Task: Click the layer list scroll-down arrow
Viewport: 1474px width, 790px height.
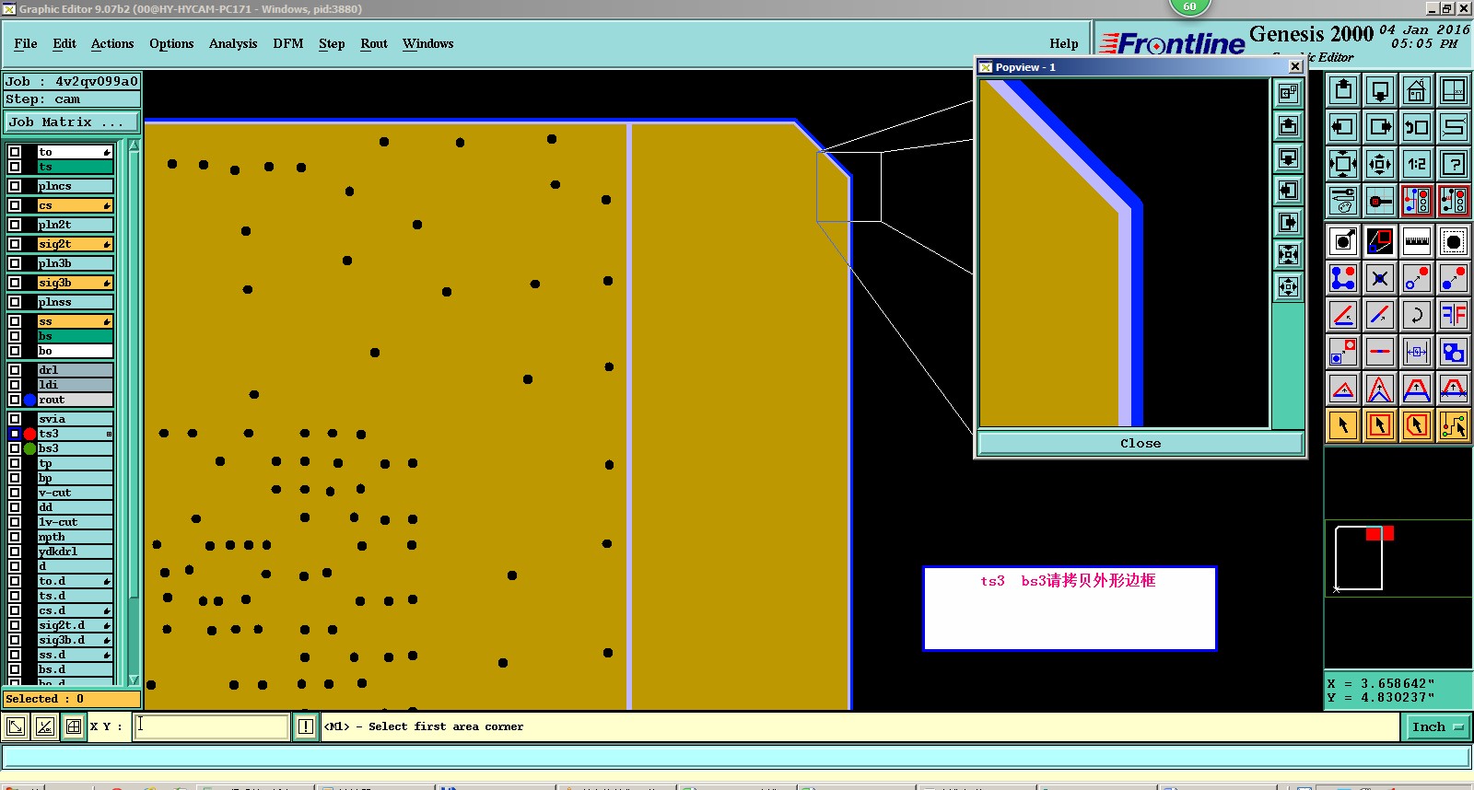Action: point(134,679)
